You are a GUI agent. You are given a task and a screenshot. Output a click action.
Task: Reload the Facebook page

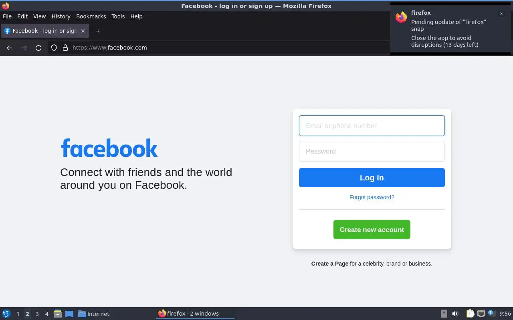click(38, 48)
